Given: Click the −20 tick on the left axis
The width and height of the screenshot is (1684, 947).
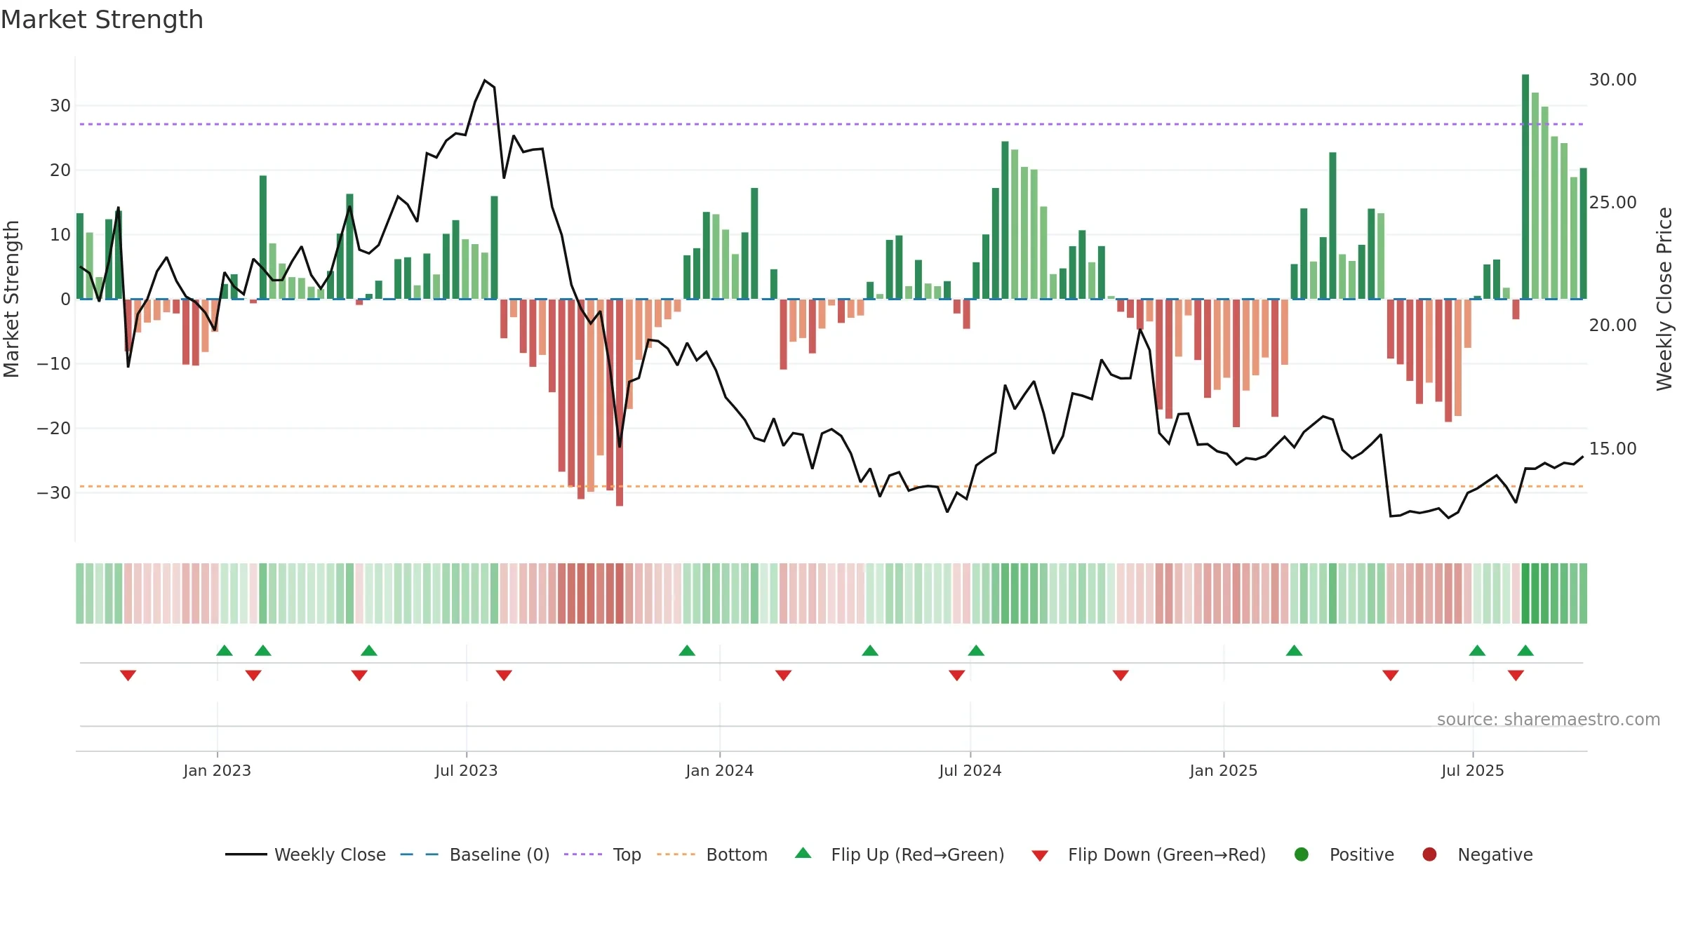Looking at the screenshot, I should (x=54, y=429).
